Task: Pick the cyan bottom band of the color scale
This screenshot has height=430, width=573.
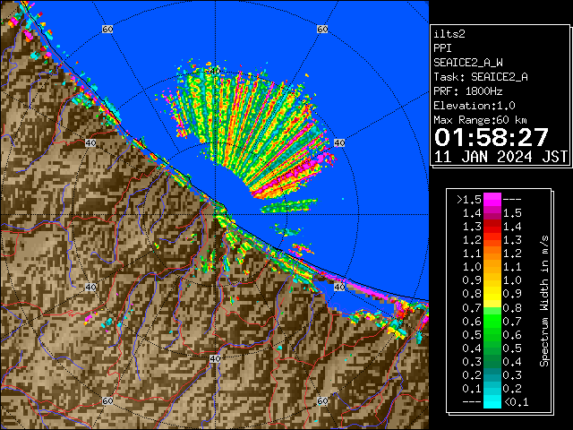Action: point(492,401)
